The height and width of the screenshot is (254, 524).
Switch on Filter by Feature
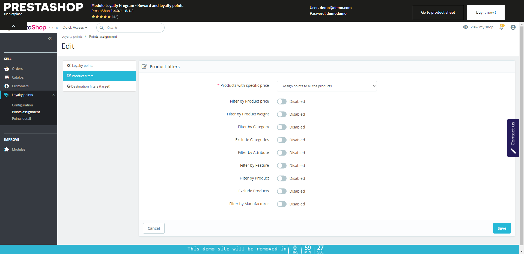[x=282, y=166]
